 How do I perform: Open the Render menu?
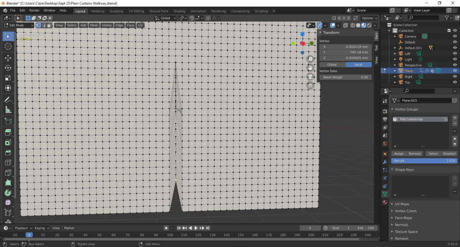tap(34, 10)
